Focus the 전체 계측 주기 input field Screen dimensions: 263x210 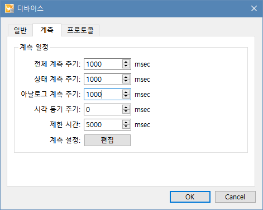click(103, 64)
